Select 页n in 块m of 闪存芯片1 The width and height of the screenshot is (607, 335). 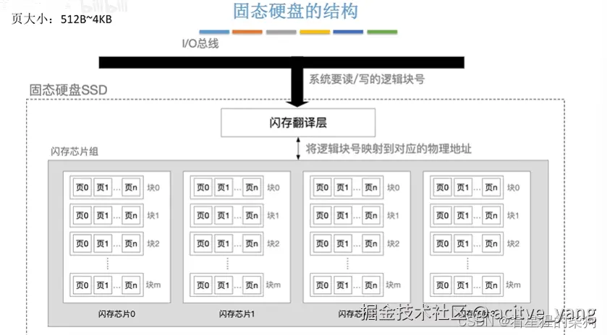click(252, 285)
